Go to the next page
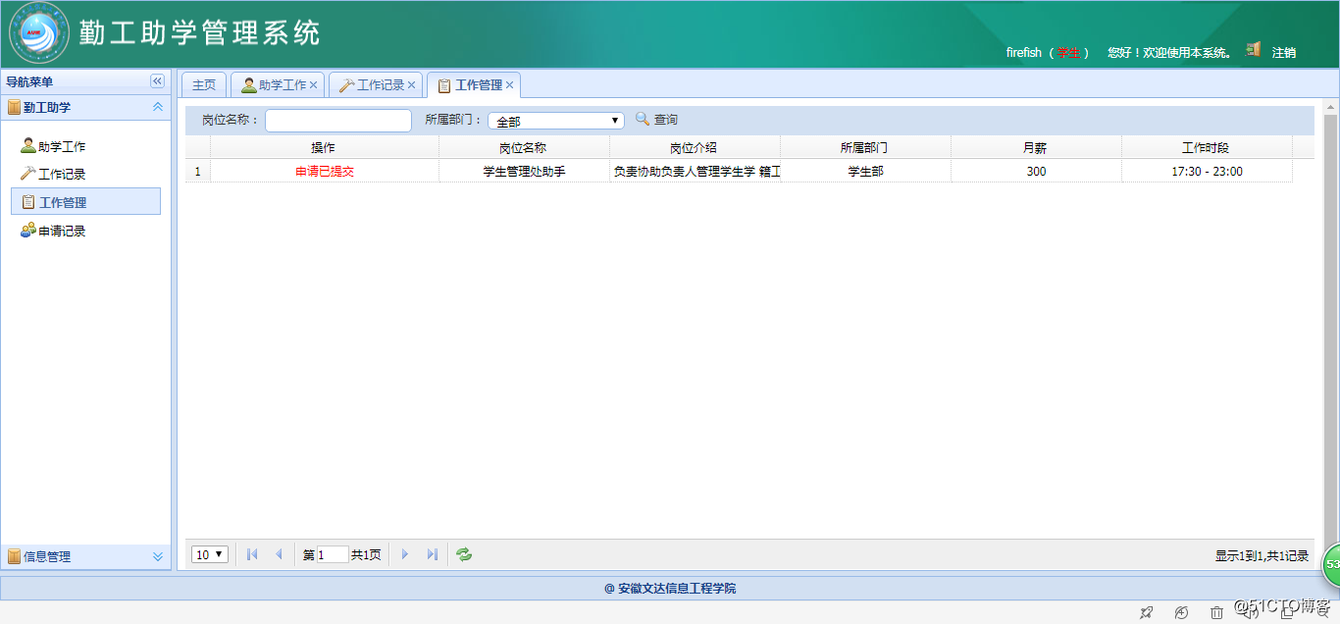 coord(405,554)
